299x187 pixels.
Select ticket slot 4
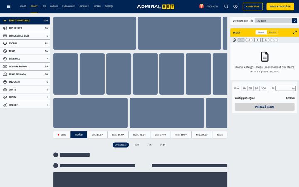266,40
